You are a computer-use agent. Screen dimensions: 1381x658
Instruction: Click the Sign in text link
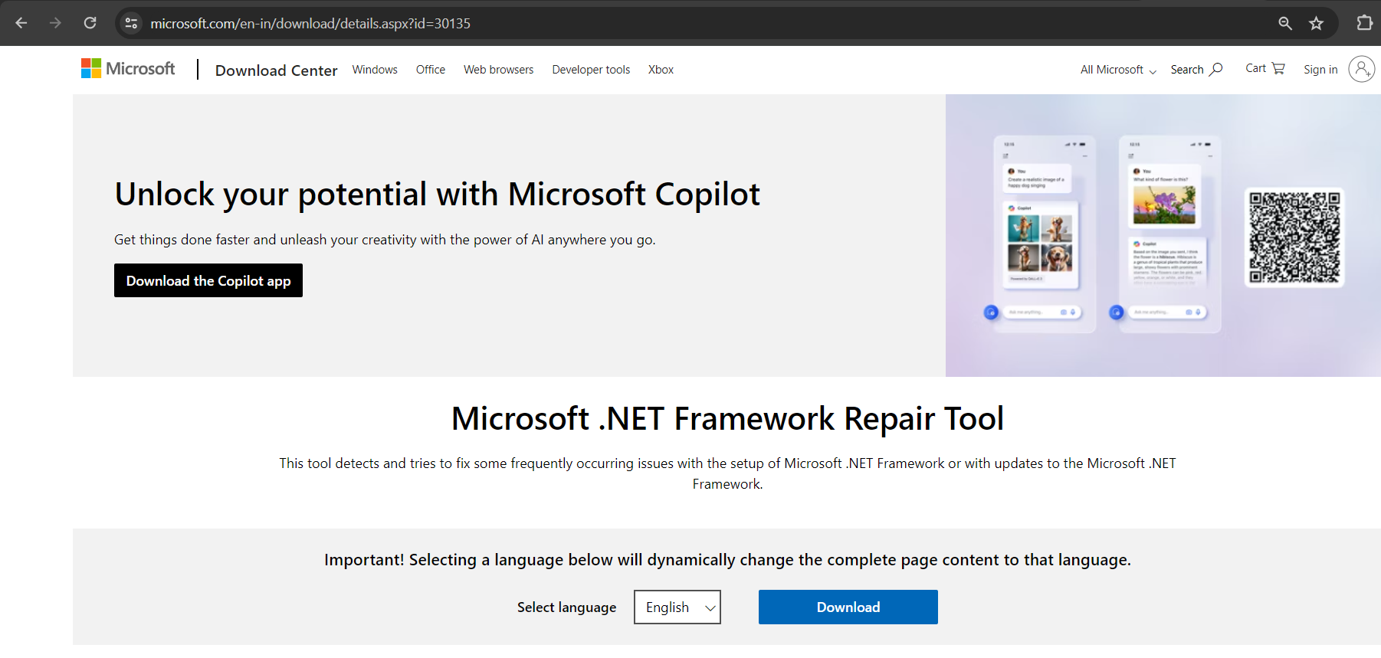pyautogui.click(x=1320, y=70)
